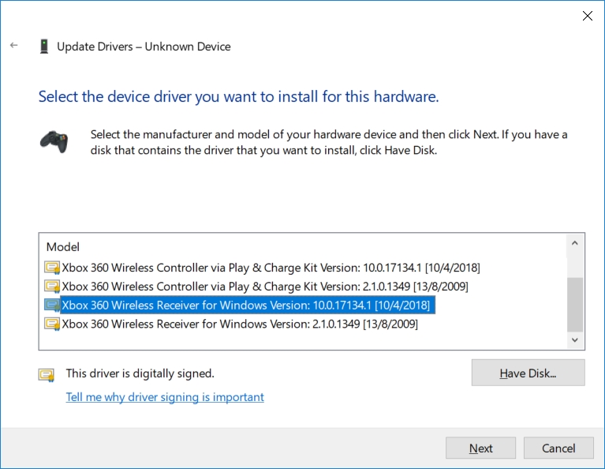Viewport: 605px width, 469px height.
Task: Click the Model column header
Action: (63, 247)
